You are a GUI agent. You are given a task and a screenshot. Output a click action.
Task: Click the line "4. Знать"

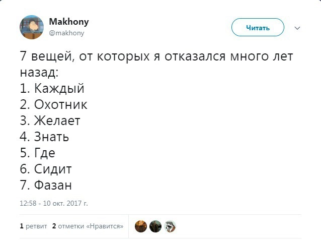(x=45, y=137)
